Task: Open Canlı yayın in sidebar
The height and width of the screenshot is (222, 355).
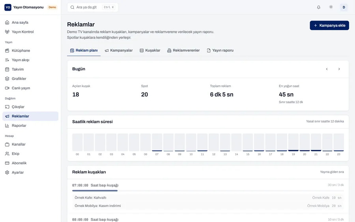Action: 30,88
